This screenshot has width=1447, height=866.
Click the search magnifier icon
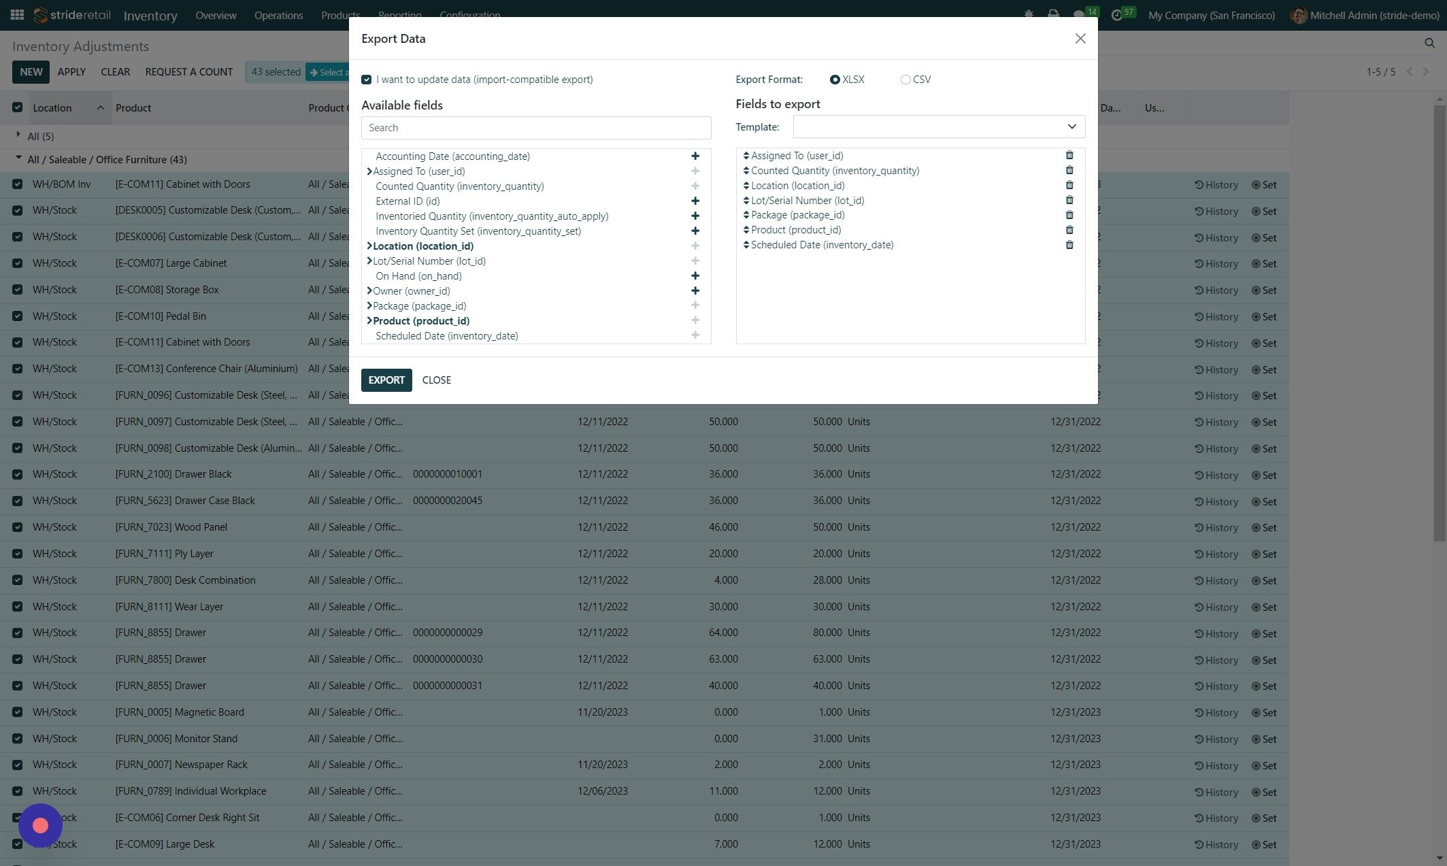pyautogui.click(x=1429, y=43)
